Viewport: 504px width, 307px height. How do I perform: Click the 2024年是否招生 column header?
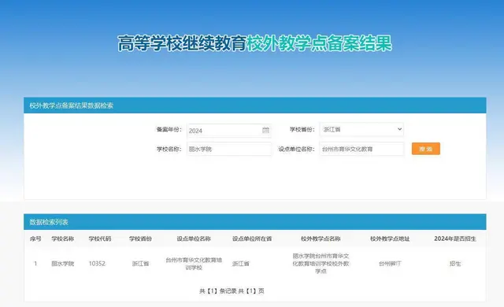click(x=455, y=239)
